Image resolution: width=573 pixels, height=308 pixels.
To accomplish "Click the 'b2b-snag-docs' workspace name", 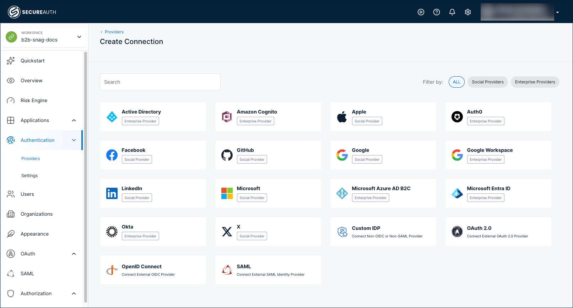I will pos(39,40).
